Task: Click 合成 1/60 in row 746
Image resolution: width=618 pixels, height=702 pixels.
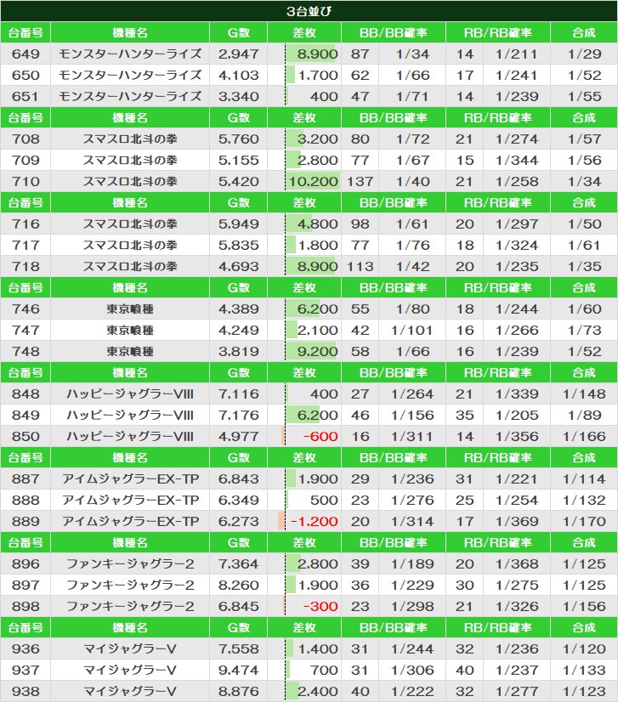Action: click(584, 309)
